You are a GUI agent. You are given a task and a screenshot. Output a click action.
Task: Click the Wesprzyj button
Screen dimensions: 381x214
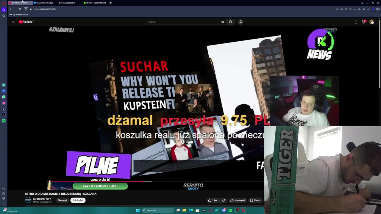(x=63, y=200)
